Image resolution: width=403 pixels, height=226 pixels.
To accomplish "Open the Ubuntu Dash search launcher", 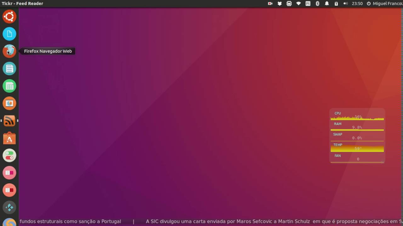I will tap(9, 16).
